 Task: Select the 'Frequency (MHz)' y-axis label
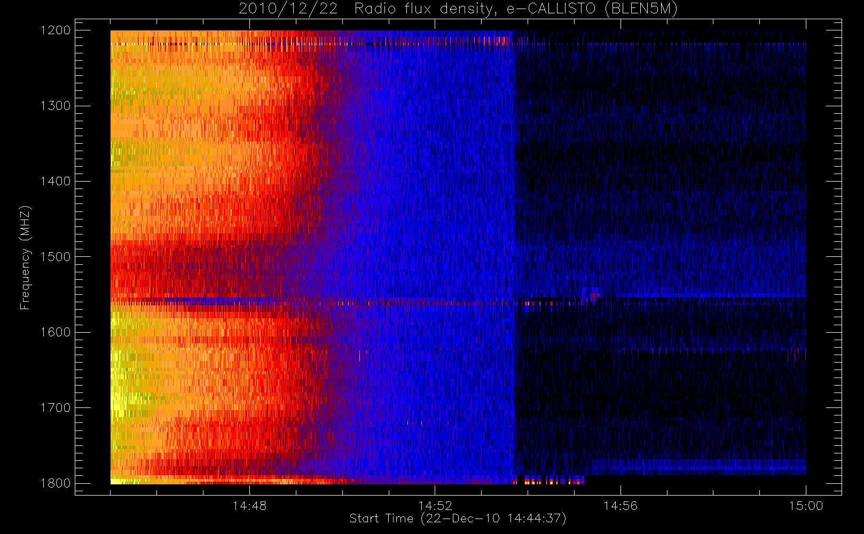point(25,257)
